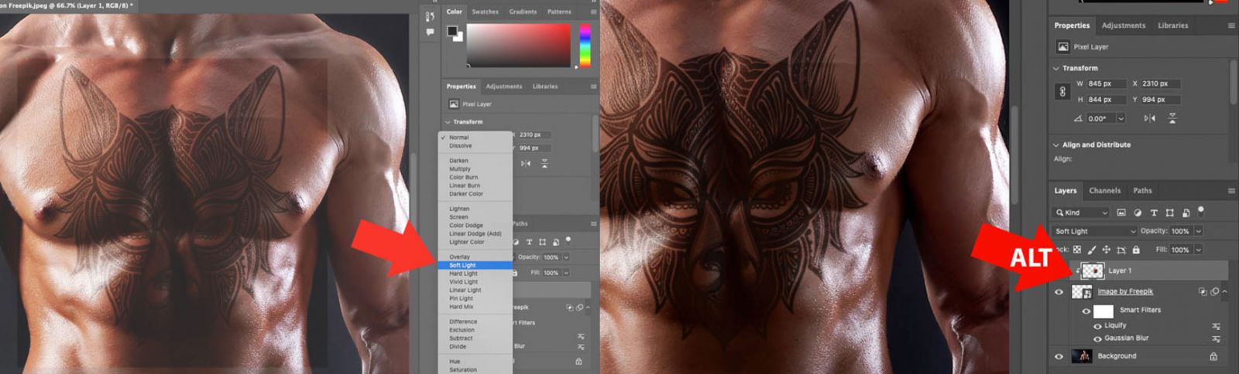Click flip horizontal icon in left screenshot's Properties
The height and width of the screenshot is (374, 1239).
[x=526, y=163]
